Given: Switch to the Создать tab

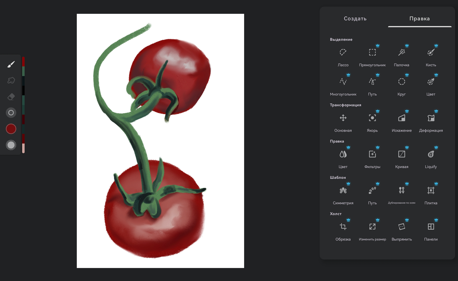Looking at the screenshot, I should coord(355,19).
